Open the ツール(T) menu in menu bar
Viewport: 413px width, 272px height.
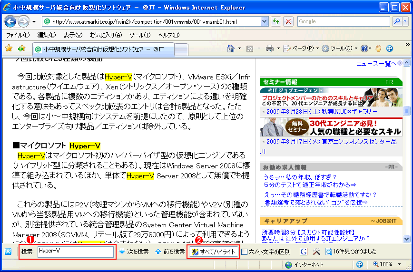coord(140,35)
